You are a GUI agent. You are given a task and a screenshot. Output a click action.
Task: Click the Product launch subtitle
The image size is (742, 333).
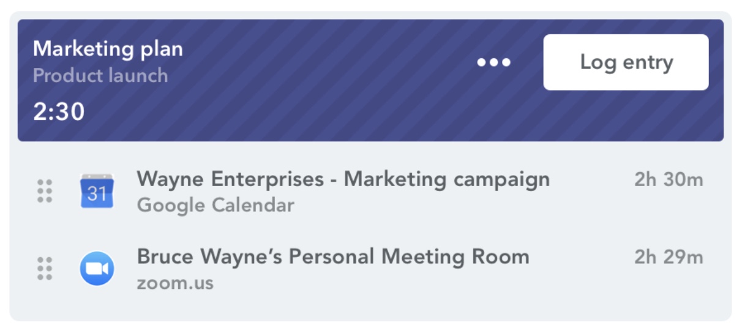click(100, 76)
